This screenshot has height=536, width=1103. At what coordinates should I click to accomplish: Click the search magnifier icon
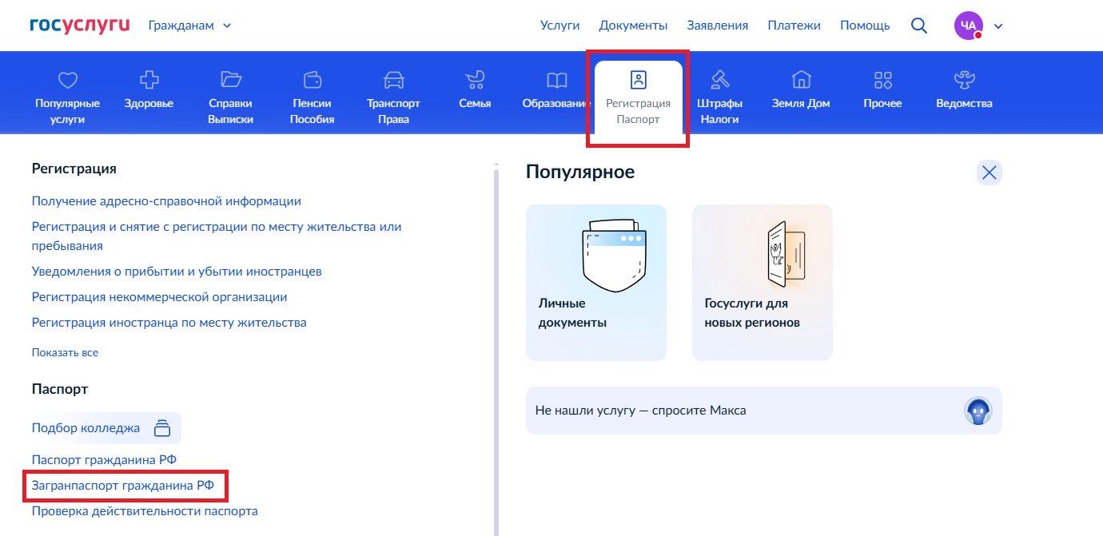click(919, 26)
